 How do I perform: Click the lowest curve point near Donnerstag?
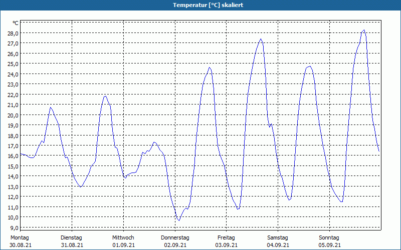(x=178, y=220)
